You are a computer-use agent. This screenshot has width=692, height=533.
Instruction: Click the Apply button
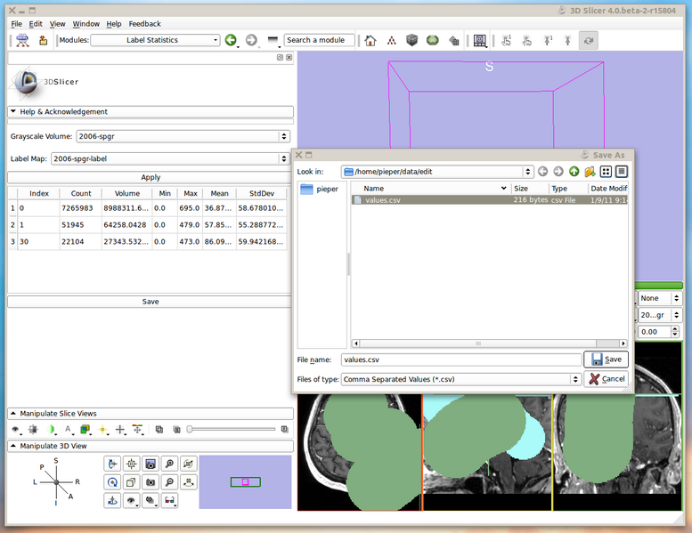coord(151,177)
